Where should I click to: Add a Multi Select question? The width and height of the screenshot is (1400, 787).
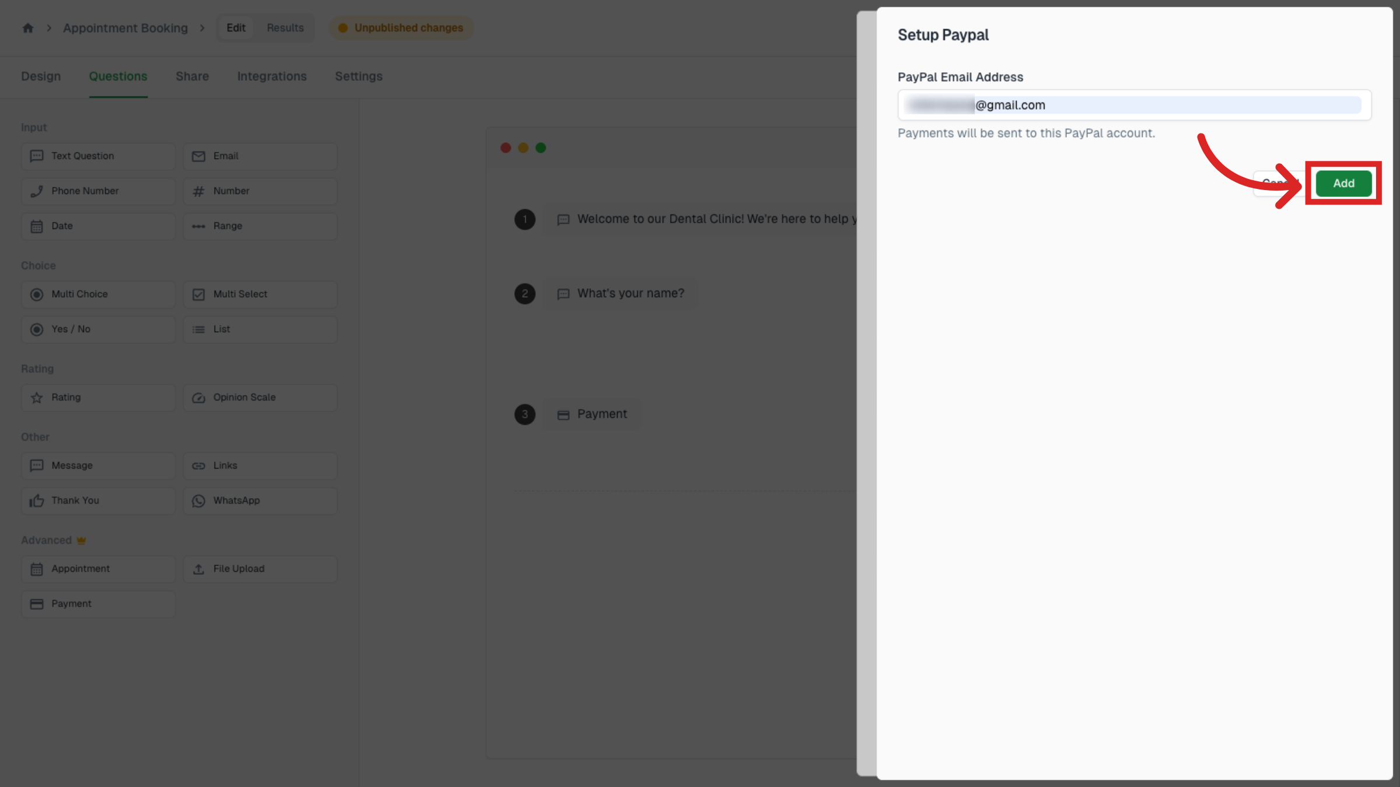click(260, 294)
